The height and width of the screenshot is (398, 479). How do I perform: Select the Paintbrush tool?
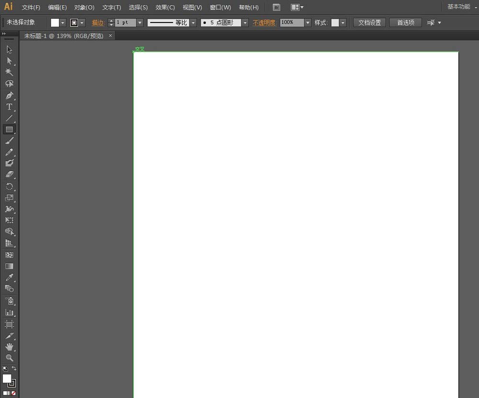click(x=9, y=140)
